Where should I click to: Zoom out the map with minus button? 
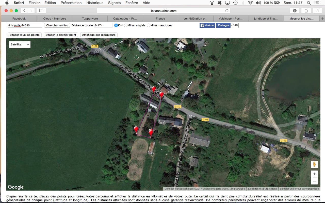314,181
